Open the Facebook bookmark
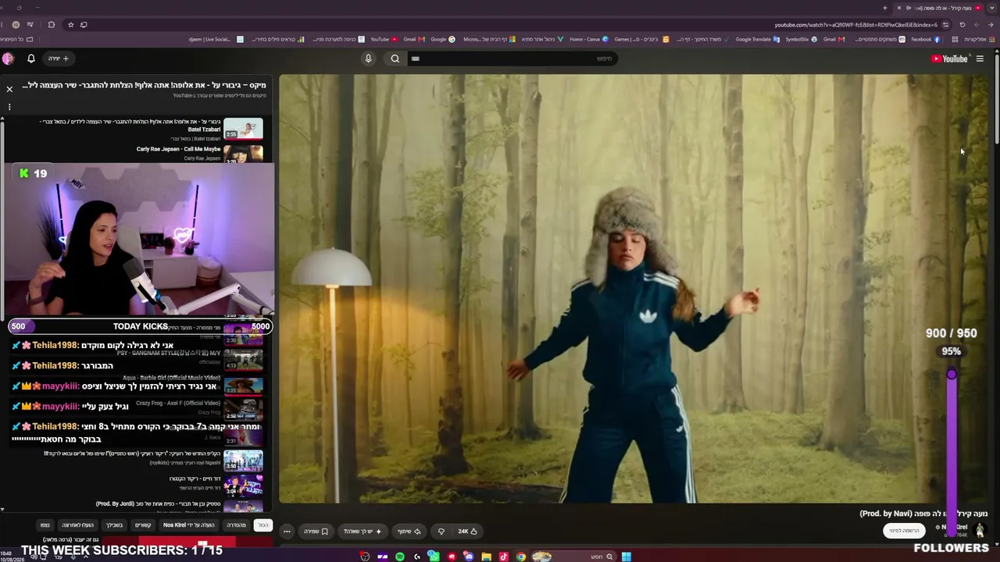The width and height of the screenshot is (1000, 562). (925, 39)
